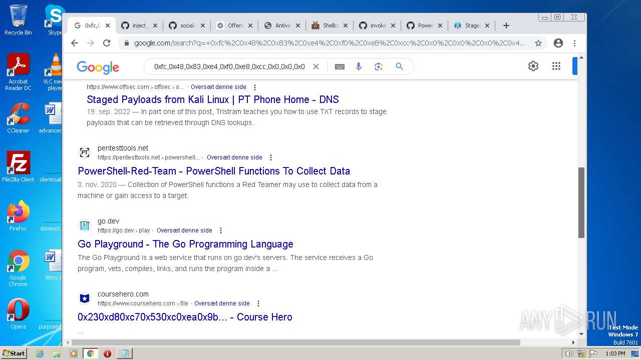The image size is (641, 360).
Task: Open the volume control in system tray
Action: [x=569, y=353]
